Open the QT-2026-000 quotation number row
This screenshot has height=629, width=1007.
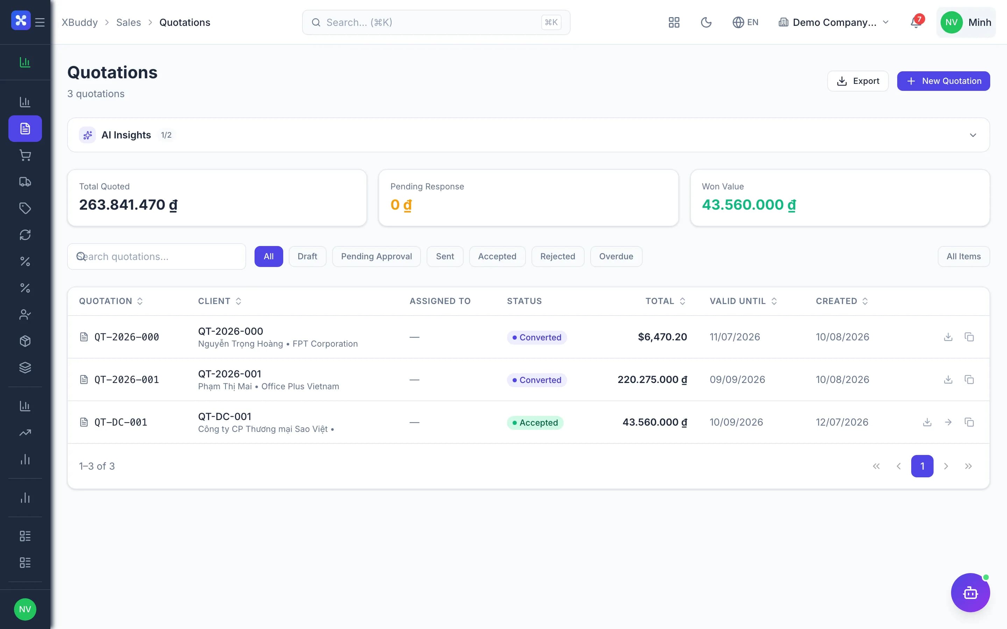[x=127, y=337]
